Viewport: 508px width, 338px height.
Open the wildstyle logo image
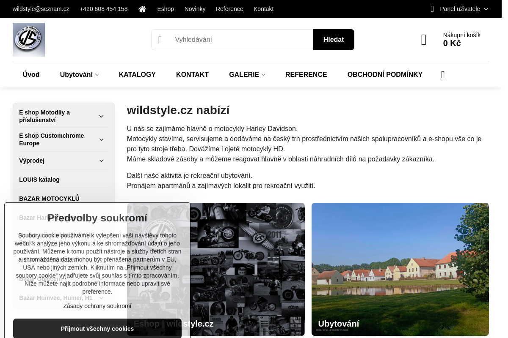[29, 40]
